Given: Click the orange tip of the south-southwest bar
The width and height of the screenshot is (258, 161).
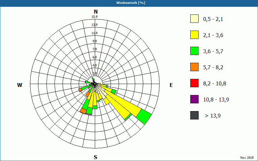Looking at the screenshot, I should click(84, 111).
